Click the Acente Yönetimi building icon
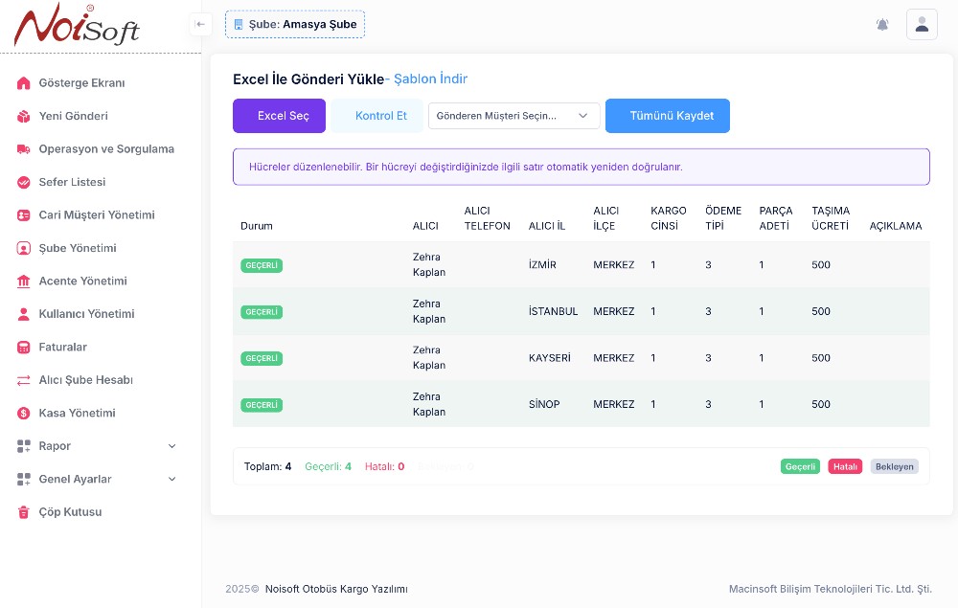 24,281
